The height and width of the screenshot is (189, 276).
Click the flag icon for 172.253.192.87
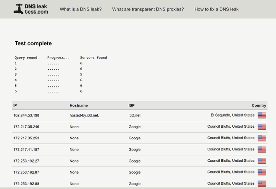[x=262, y=172]
